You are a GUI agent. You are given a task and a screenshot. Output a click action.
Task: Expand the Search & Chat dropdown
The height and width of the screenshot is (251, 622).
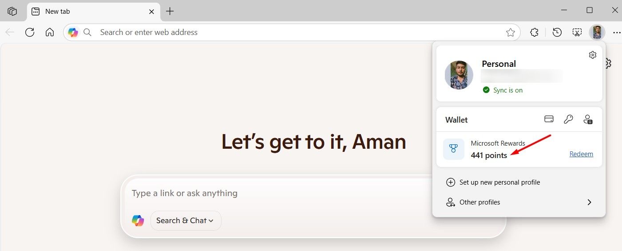pos(186,220)
